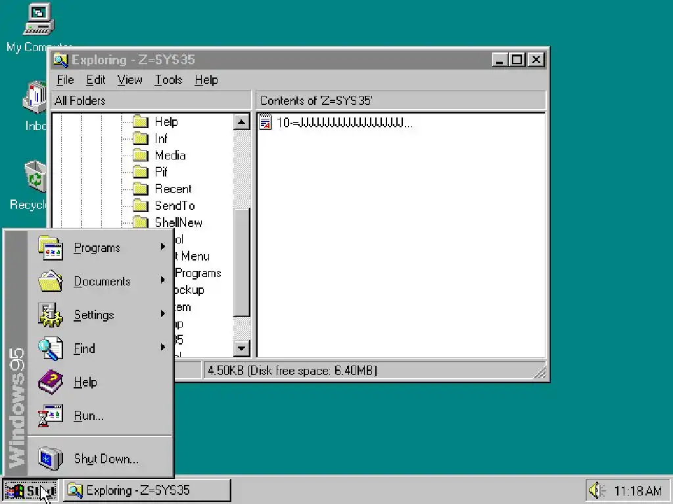Screen dimensions: 673x504
Task: Click the folder tree scrollbar thumb
Action: coord(242,262)
